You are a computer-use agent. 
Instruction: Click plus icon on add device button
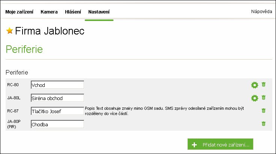point(194,144)
